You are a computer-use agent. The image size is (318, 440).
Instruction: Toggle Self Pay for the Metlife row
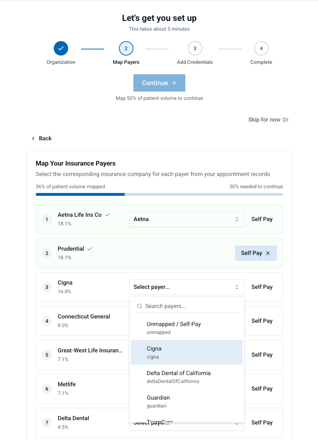tap(262, 389)
